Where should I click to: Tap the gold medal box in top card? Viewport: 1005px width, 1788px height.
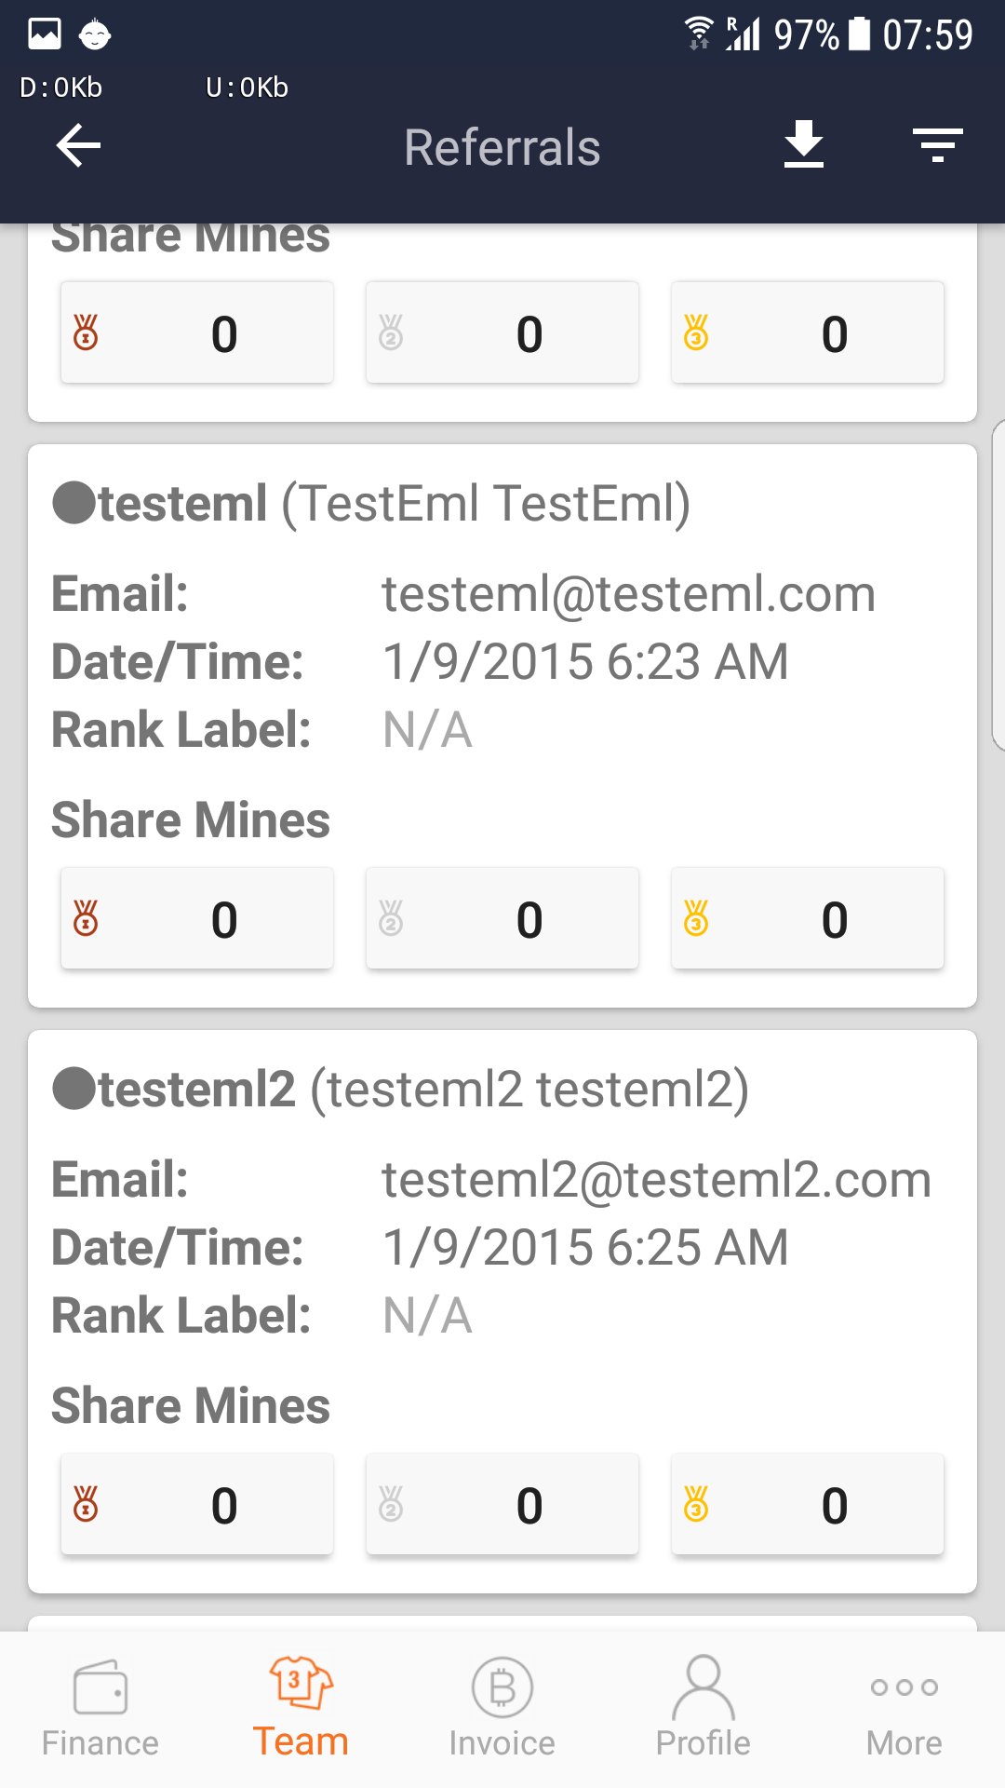click(x=808, y=332)
